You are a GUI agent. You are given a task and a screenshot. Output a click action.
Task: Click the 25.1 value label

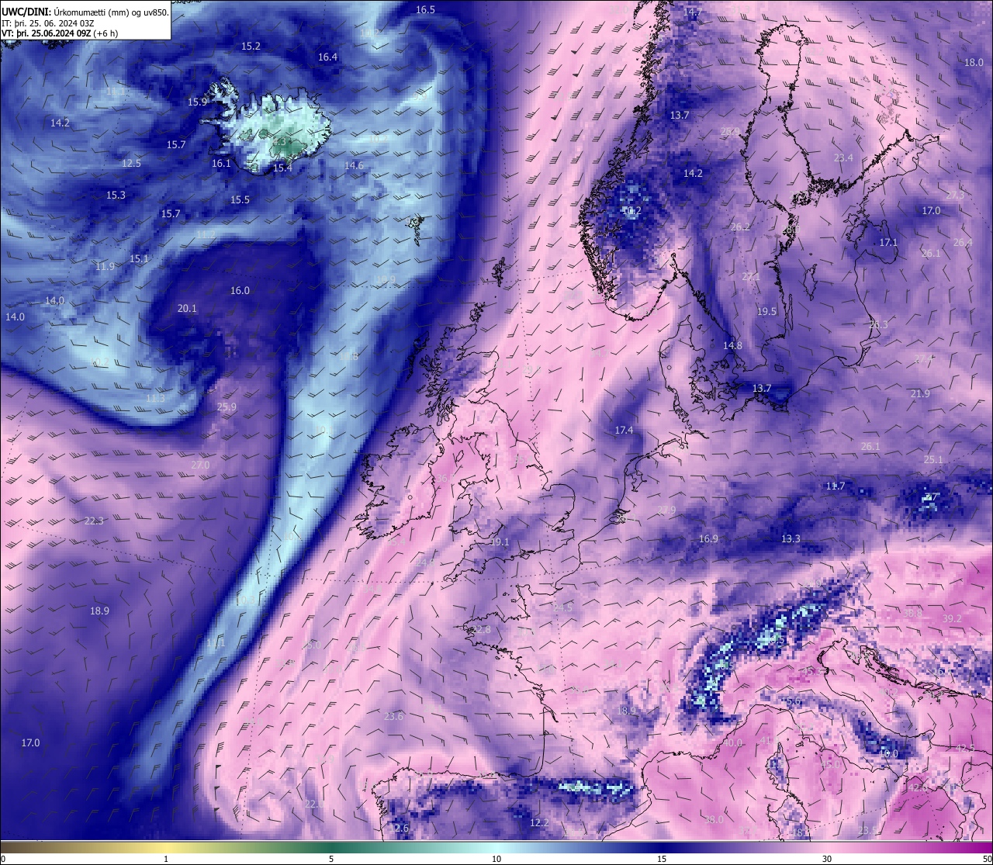point(933,460)
